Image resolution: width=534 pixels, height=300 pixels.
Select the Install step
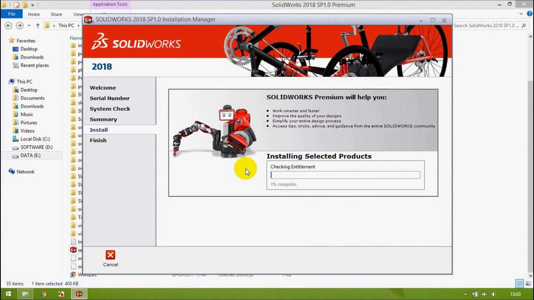point(98,130)
